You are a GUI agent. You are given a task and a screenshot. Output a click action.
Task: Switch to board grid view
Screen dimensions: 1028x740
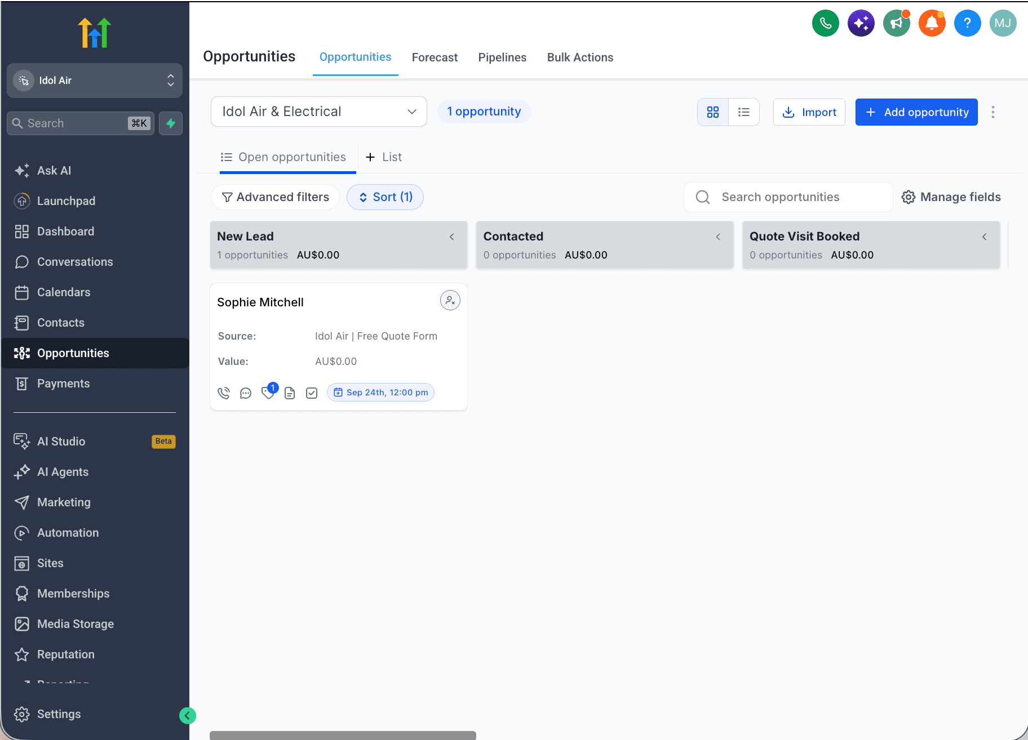(713, 112)
